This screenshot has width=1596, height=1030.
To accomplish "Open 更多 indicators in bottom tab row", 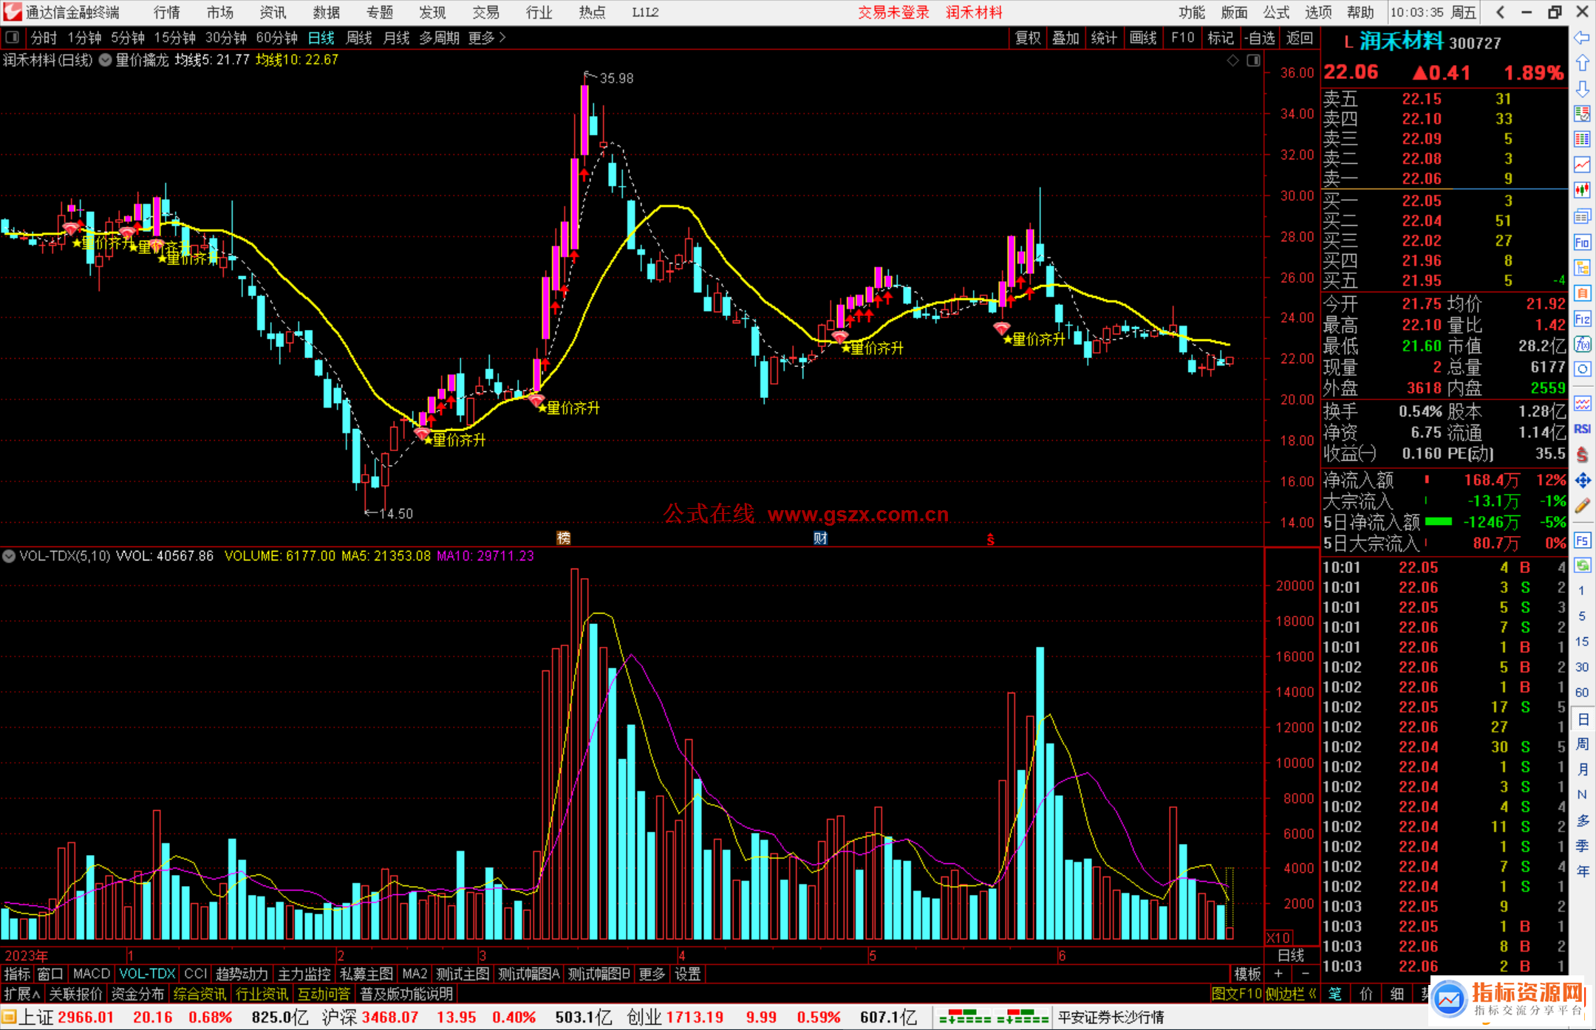I will click(652, 975).
